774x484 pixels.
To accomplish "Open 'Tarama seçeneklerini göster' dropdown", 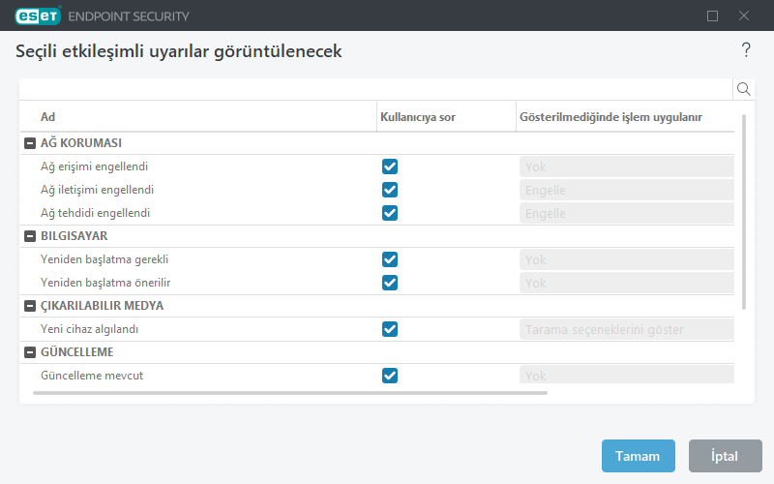I will [x=626, y=329].
